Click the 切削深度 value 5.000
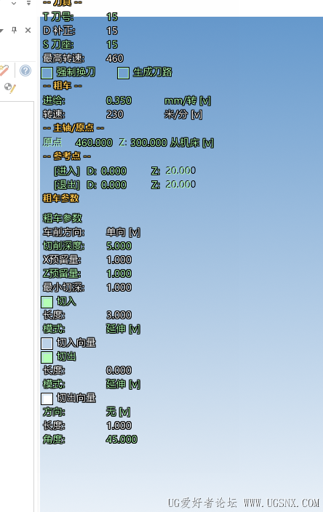Viewport: 323px width, 512px height. point(119,246)
